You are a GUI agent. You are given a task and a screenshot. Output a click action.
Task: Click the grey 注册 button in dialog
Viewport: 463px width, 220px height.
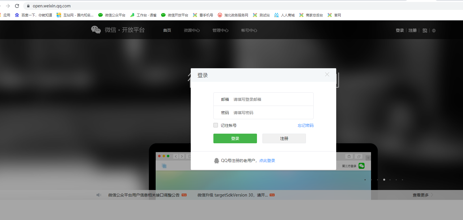tap(284, 138)
